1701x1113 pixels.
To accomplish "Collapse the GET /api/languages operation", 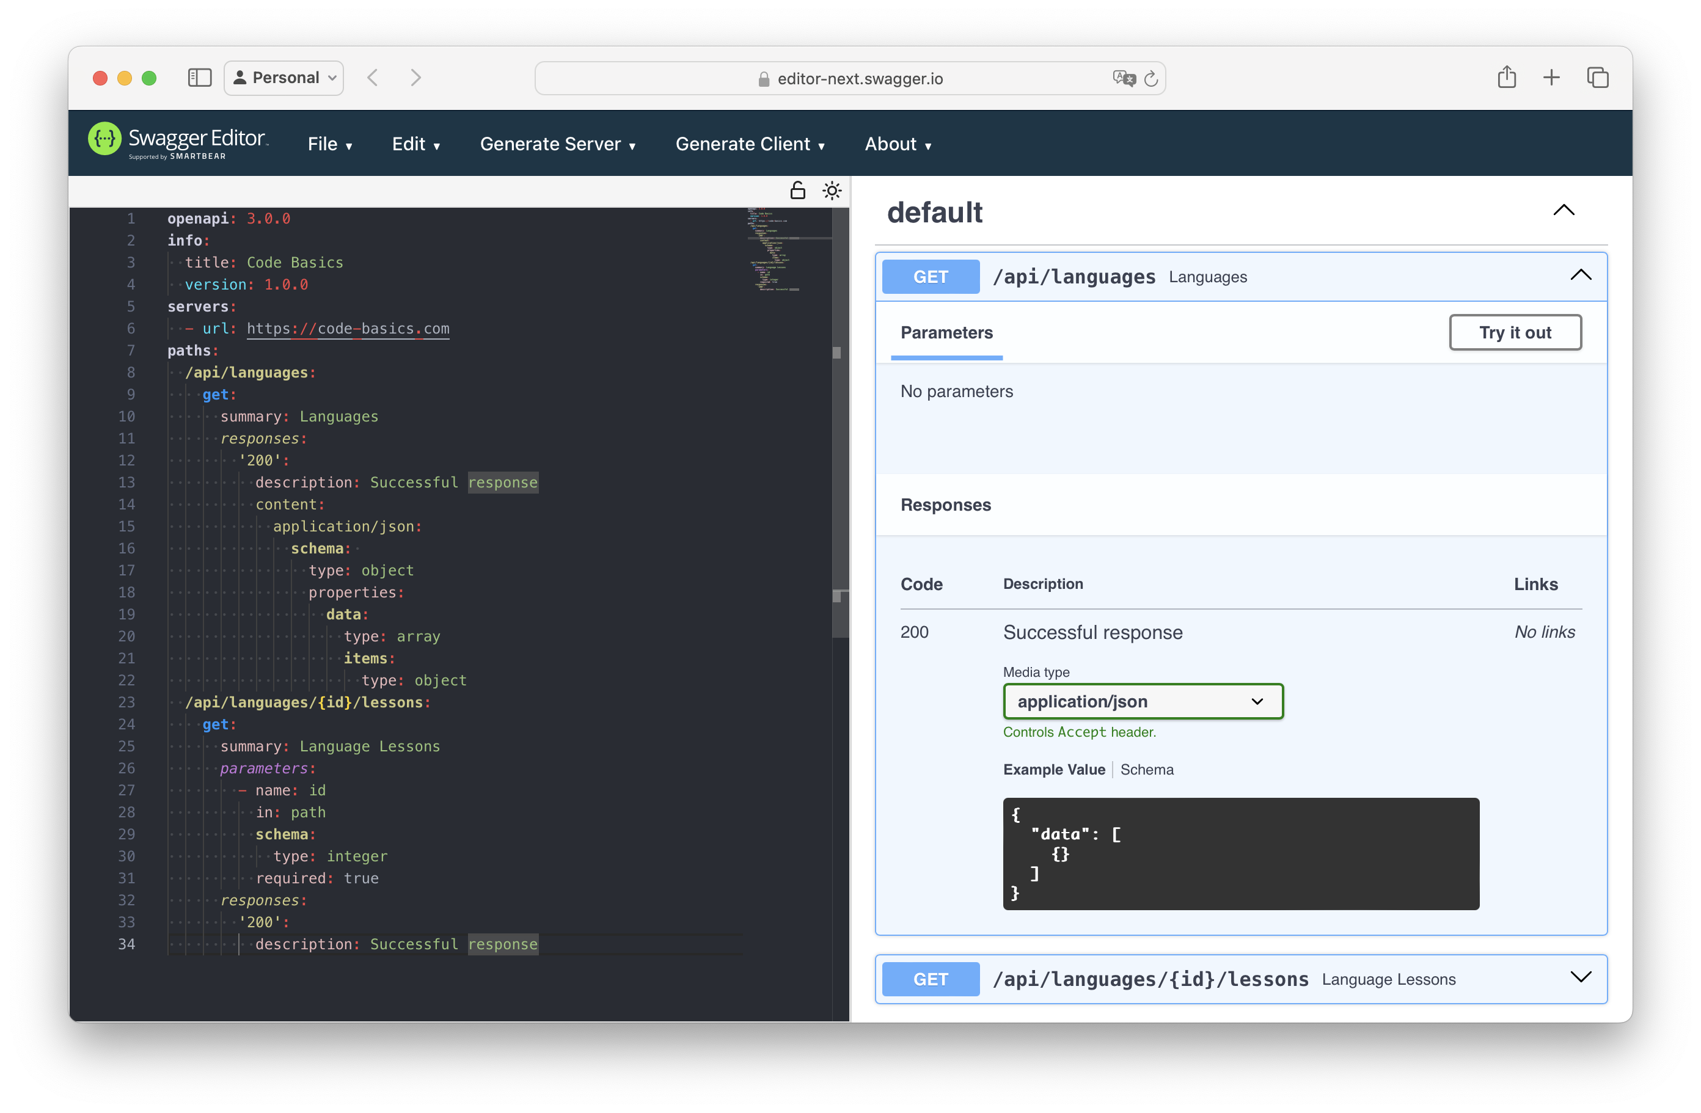I will pos(1580,275).
